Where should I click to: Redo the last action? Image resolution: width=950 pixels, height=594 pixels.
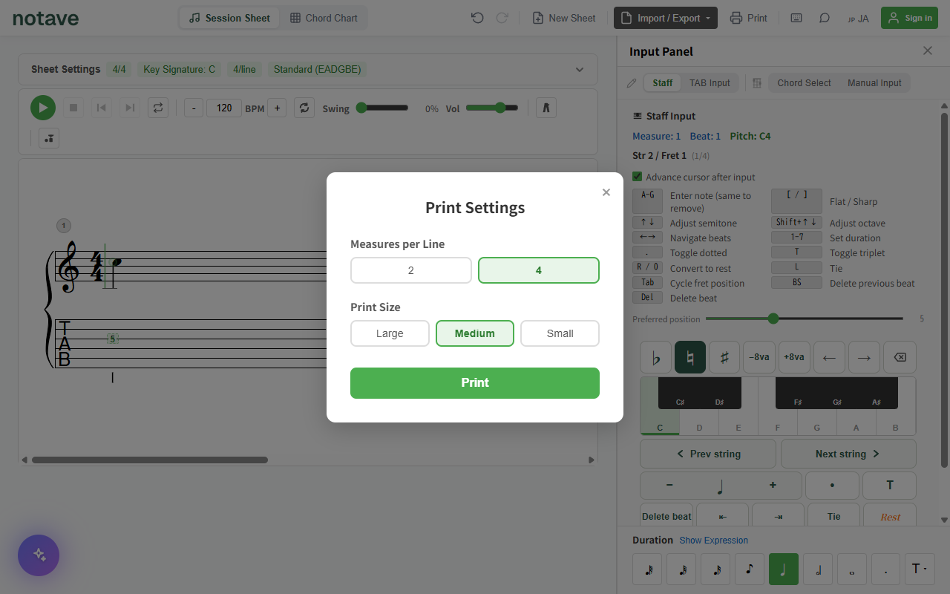coord(502,18)
